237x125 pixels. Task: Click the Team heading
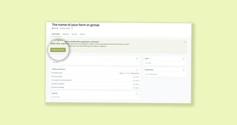coord(147,59)
